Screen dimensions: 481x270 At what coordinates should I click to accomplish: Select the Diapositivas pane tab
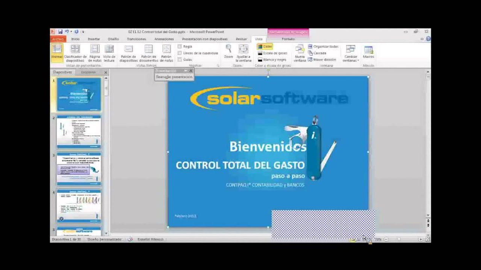coord(62,72)
